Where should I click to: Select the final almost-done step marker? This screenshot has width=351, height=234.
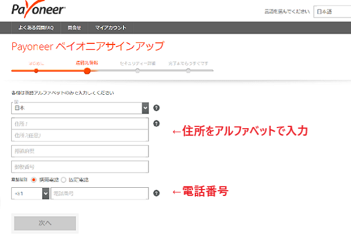[188, 71]
